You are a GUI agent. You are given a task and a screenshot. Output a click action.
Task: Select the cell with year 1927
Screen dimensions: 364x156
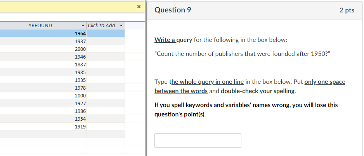[43, 103]
